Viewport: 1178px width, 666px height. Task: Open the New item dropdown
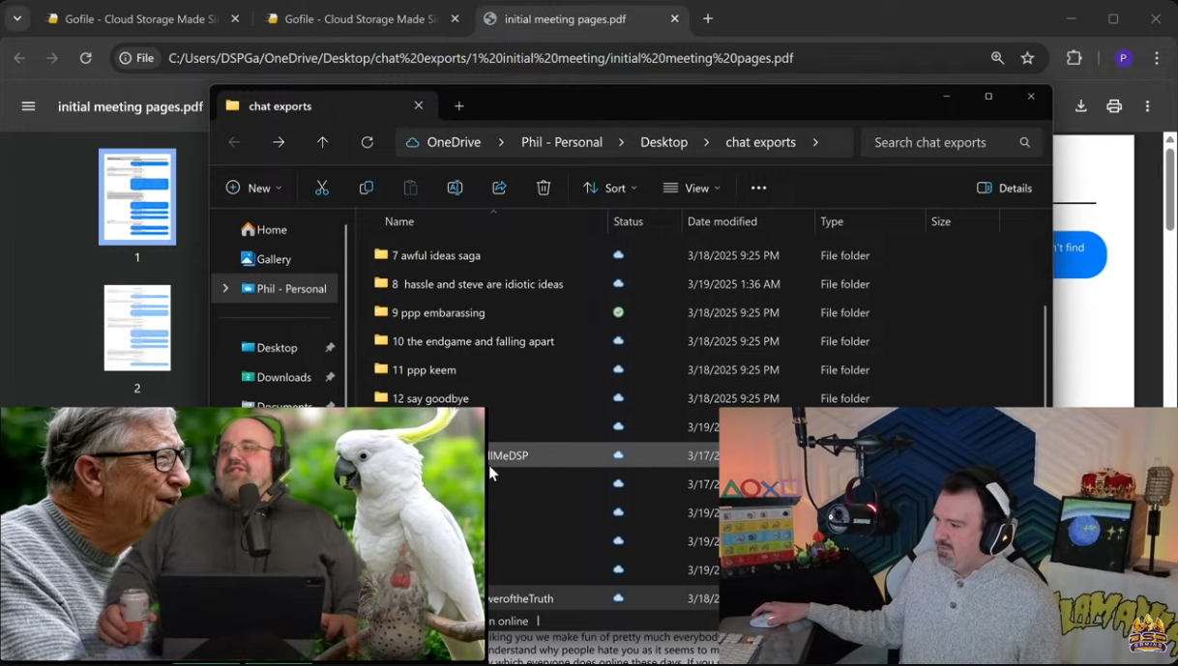253,188
